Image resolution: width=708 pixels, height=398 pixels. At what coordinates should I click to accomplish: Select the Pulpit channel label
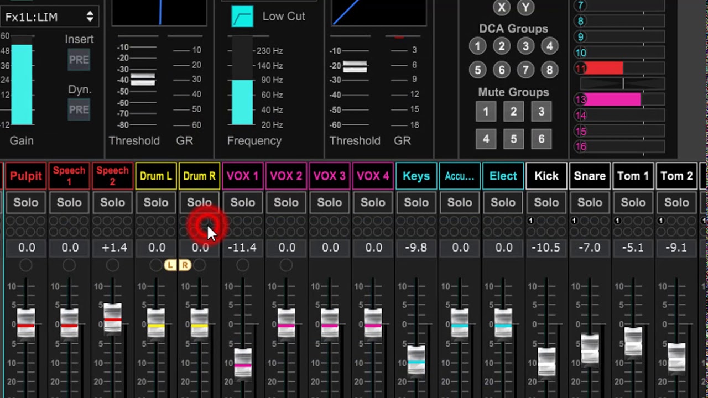pos(26,176)
